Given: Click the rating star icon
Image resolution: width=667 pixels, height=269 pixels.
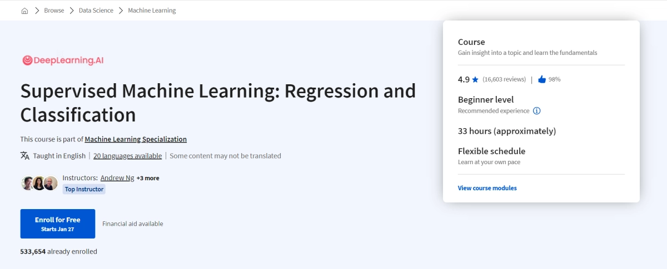Looking at the screenshot, I should pyautogui.click(x=475, y=80).
